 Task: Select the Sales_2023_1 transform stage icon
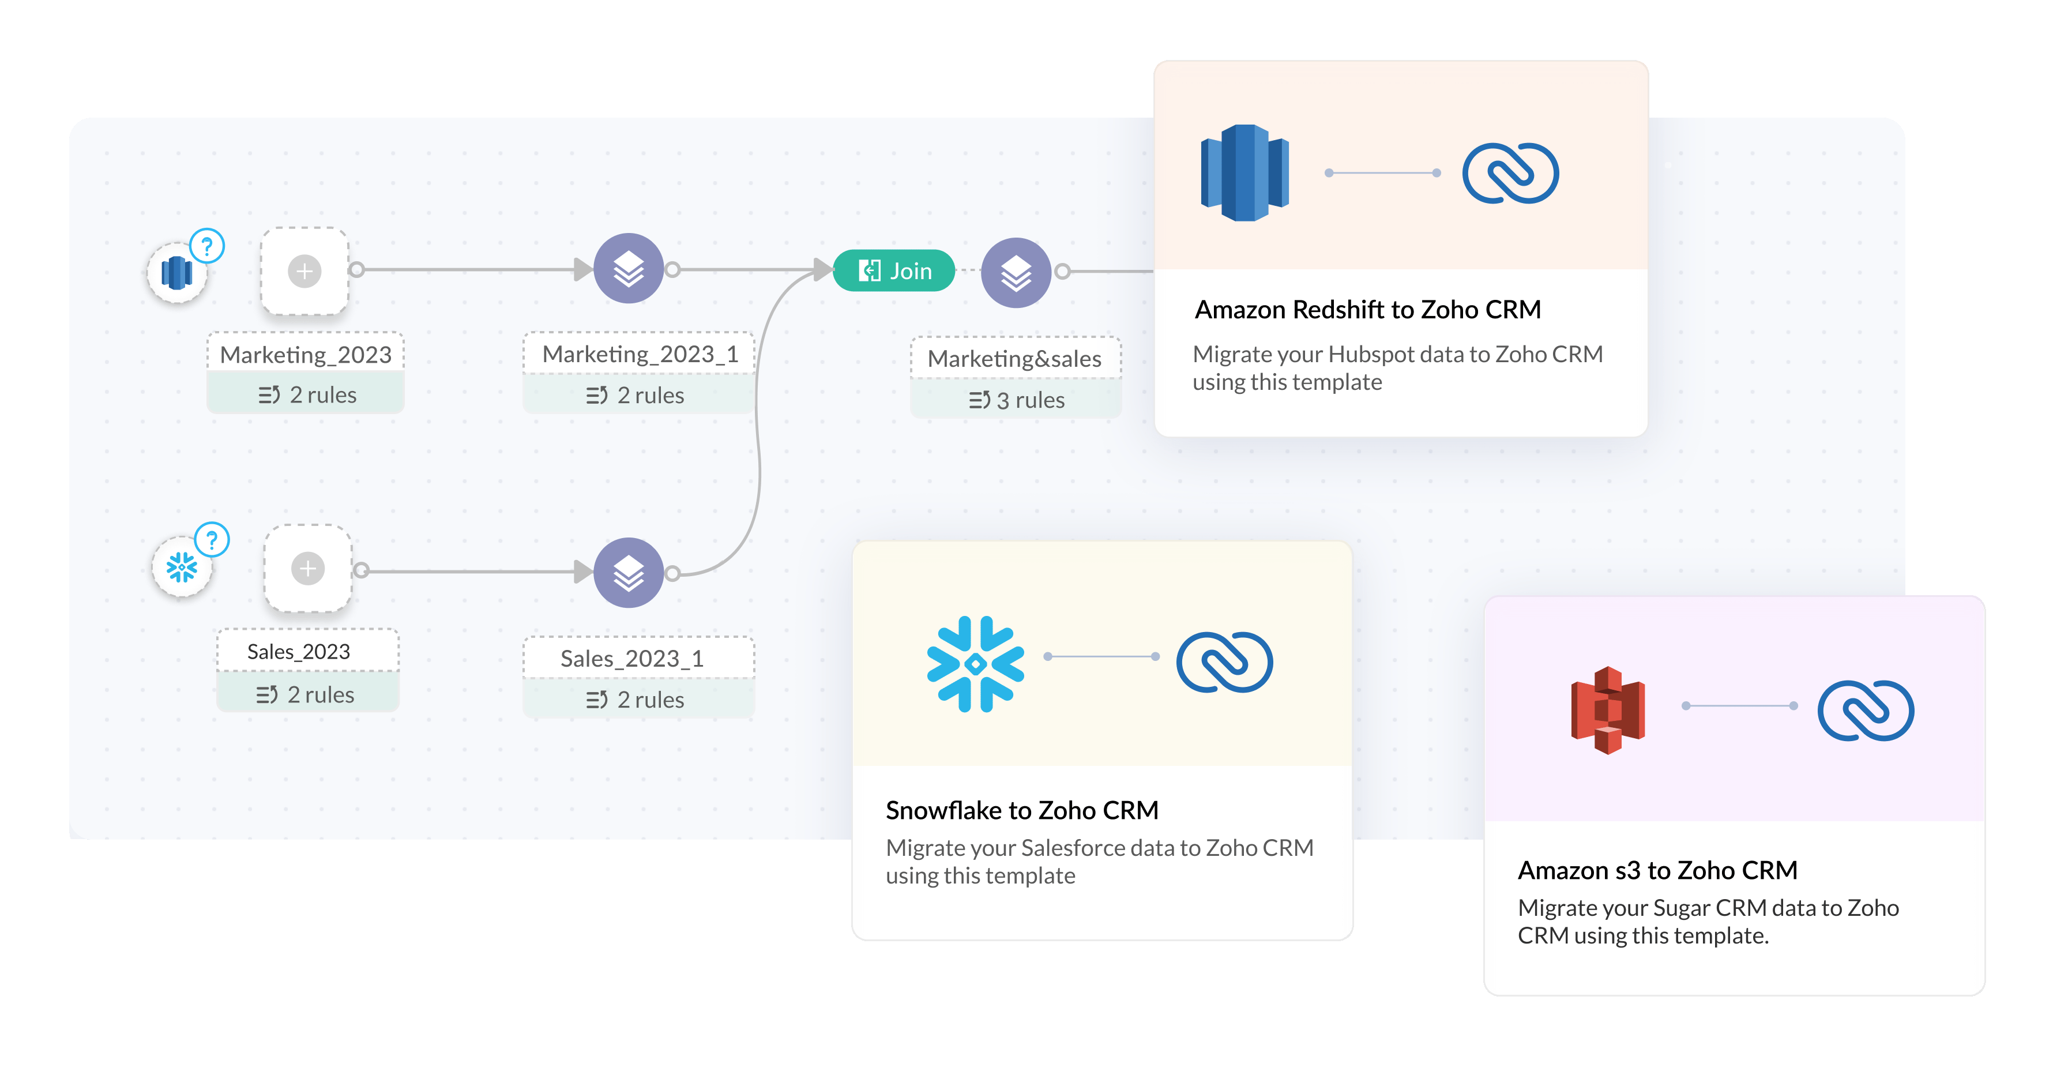click(629, 572)
